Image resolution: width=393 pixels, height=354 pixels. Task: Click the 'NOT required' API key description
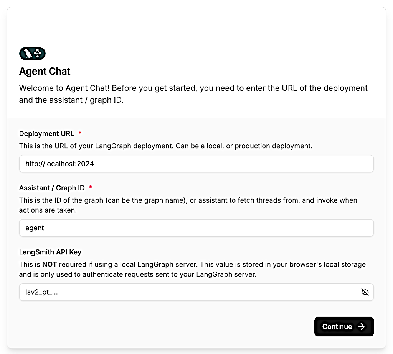click(192, 269)
